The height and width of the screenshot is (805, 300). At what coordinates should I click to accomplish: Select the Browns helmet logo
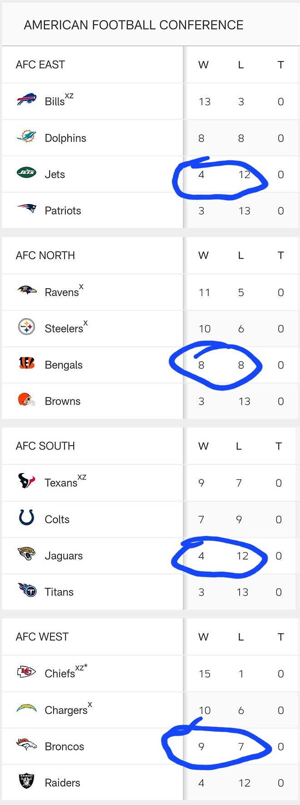click(26, 399)
